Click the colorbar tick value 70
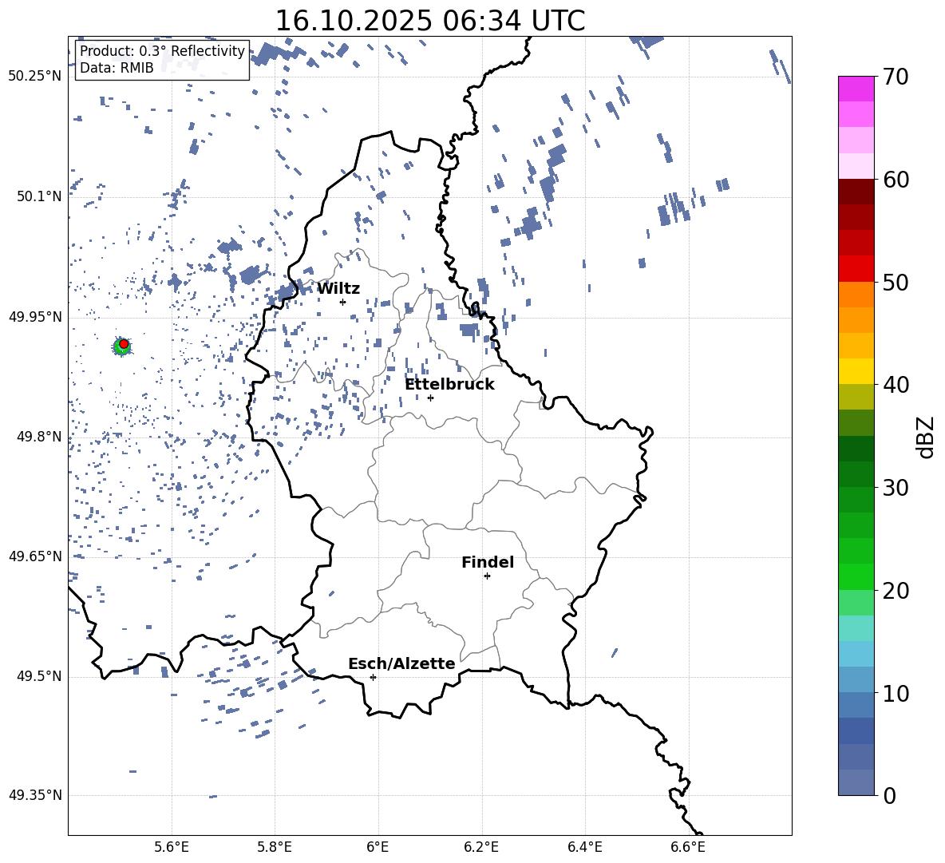 896,77
